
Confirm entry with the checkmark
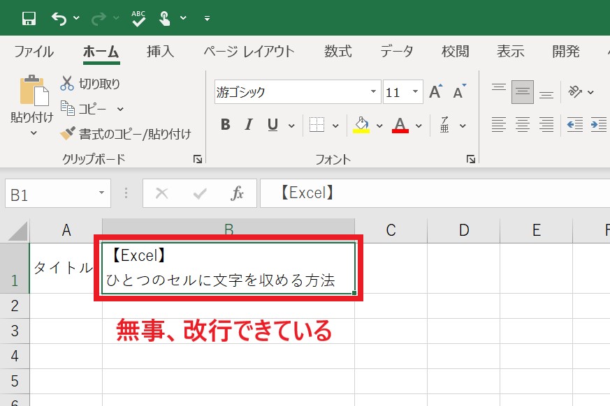pyautogui.click(x=200, y=193)
